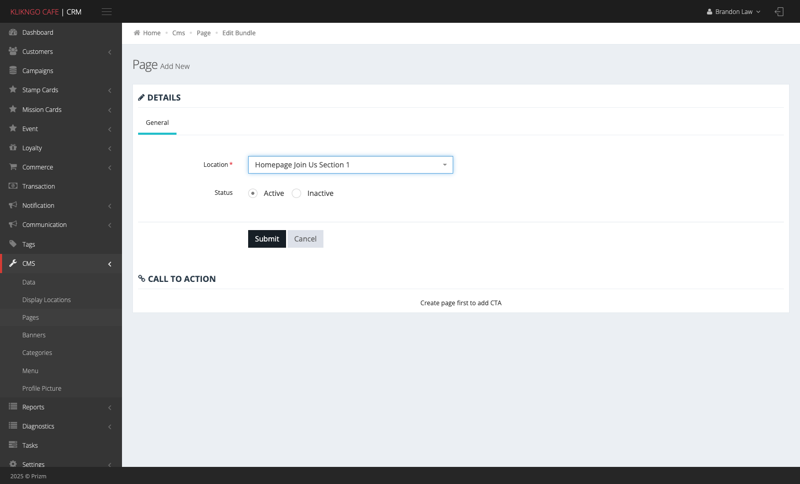Open Display Locations in CMS menu

coord(46,300)
